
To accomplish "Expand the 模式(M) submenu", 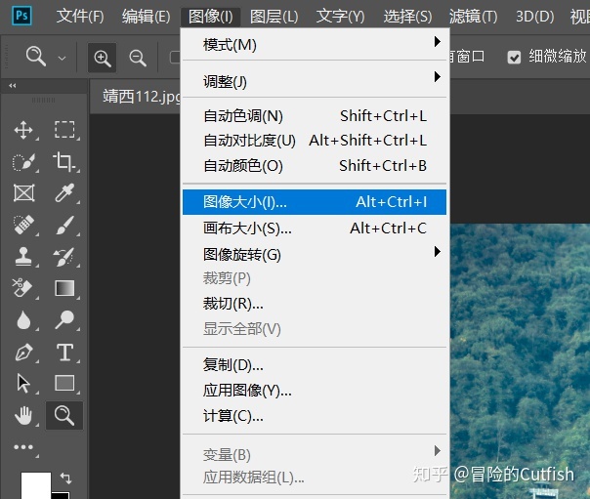I will pyautogui.click(x=315, y=45).
